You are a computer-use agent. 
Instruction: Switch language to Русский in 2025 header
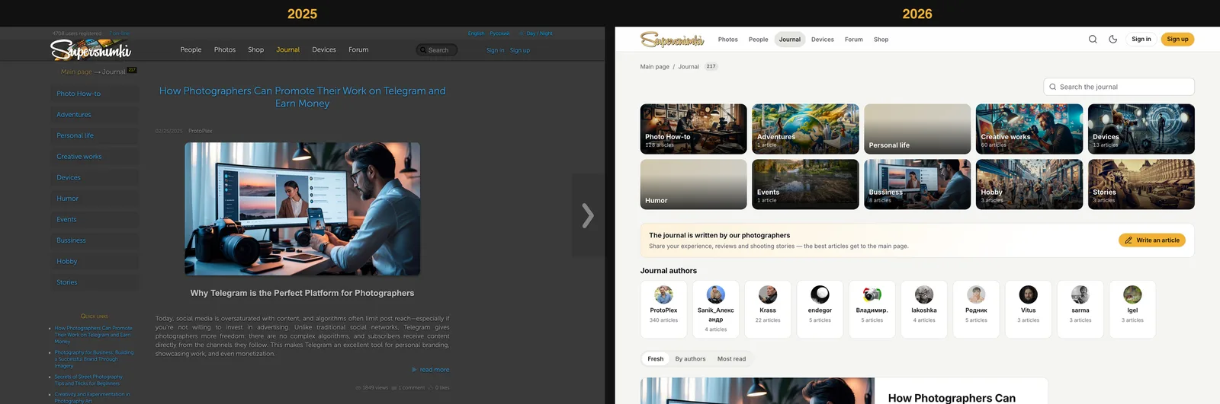[x=499, y=33]
